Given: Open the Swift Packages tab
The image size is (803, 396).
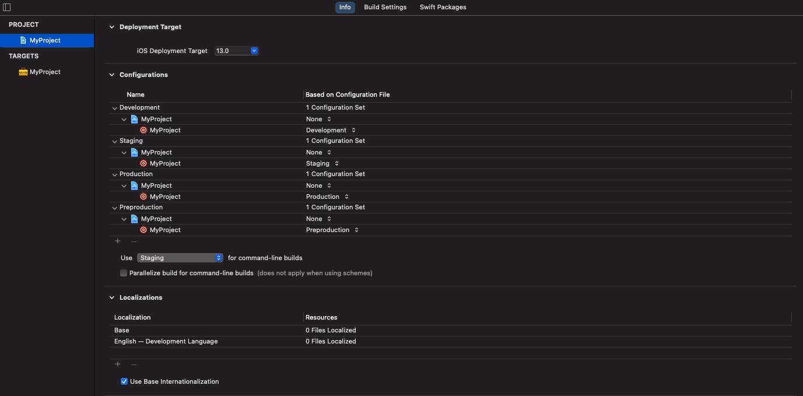Looking at the screenshot, I should pos(442,7).
